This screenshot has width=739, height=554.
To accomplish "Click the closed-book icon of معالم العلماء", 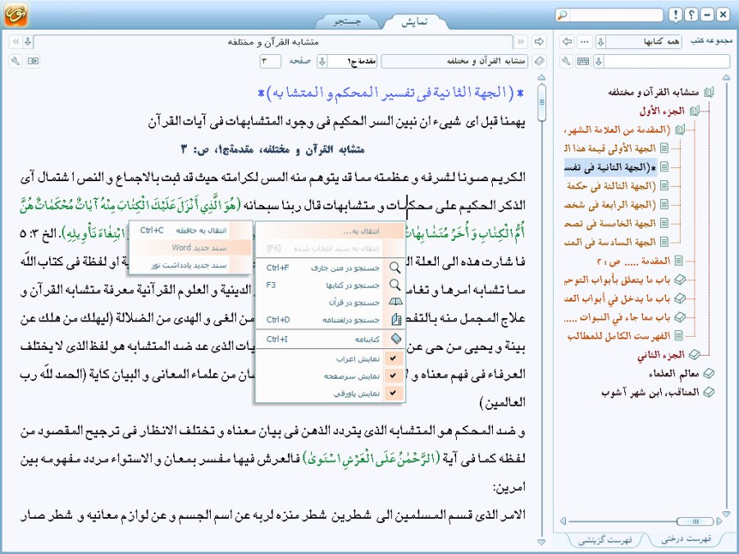I will pyautogui.click(x=709, y=374).
